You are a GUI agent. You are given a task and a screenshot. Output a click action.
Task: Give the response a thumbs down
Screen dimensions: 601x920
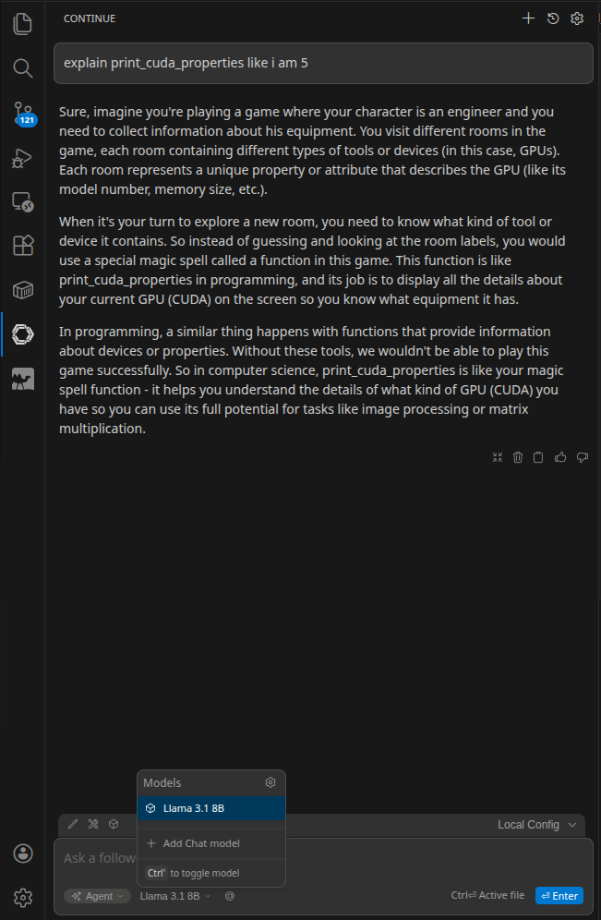point(582,456)
